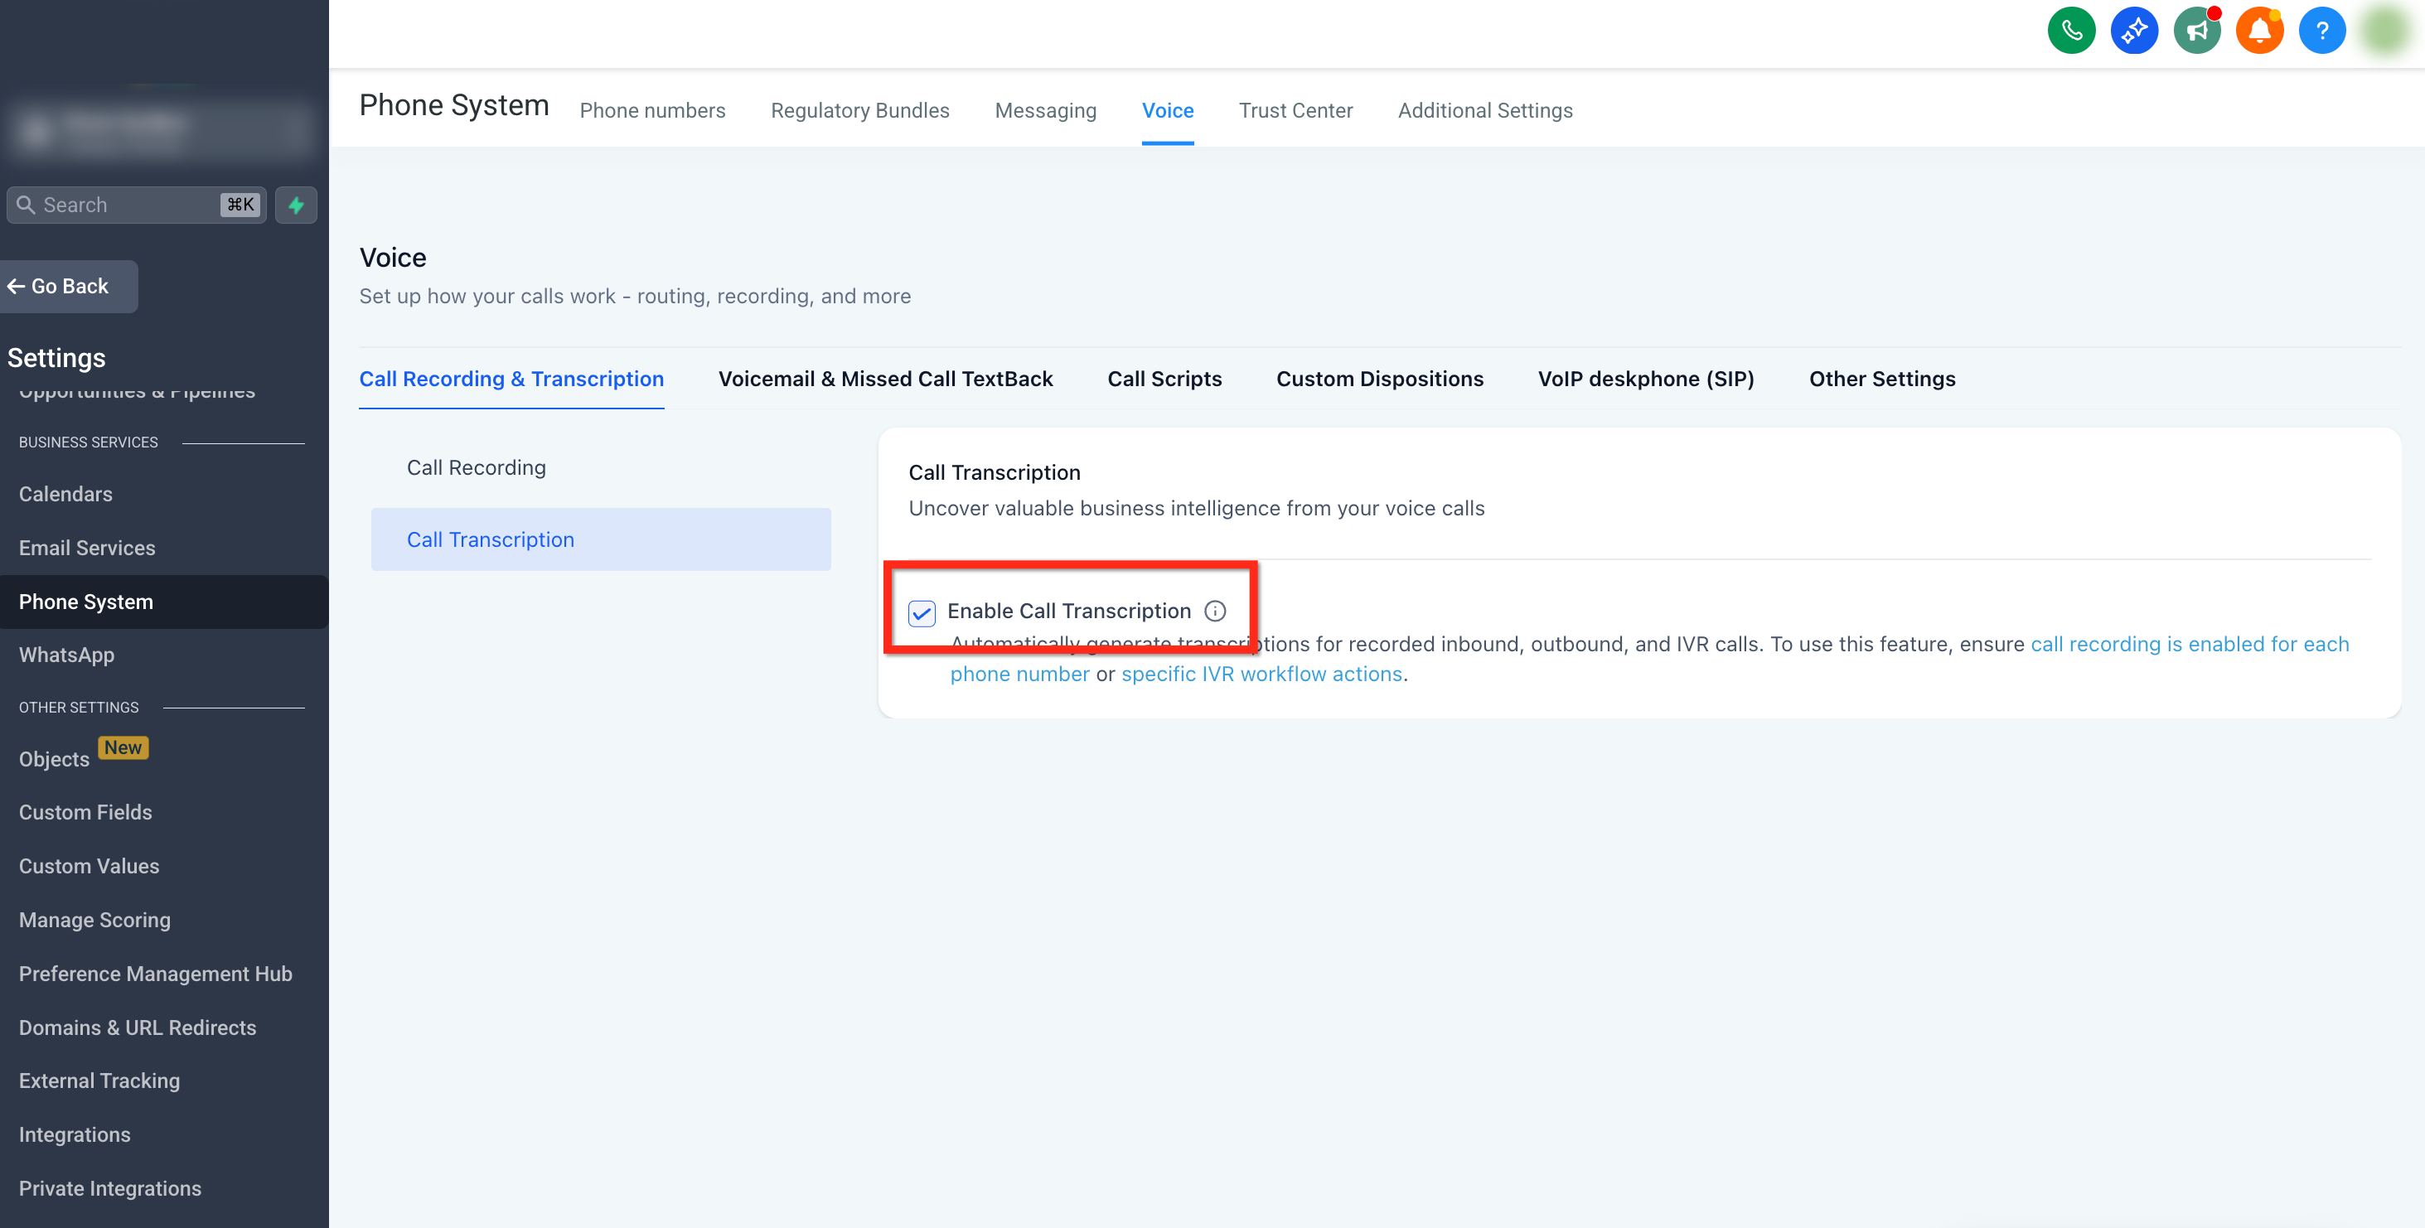Open the Voicemail & Missed Call TextBack tab
Image resolution: width=2425 pixels, height=1228 pixels.
(885, 379)
